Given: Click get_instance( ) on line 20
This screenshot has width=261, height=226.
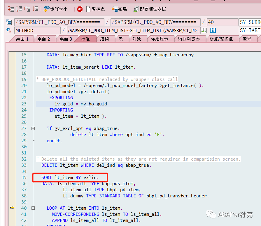Looking at the screenshot, I should click(182, 86).
